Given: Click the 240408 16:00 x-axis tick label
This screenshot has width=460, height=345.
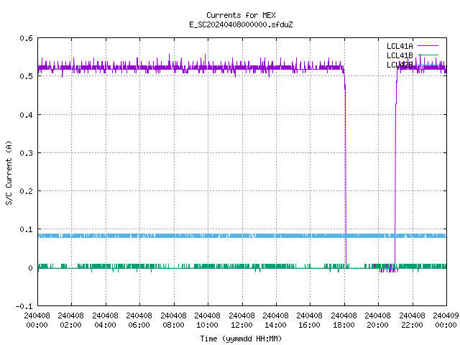Looking at the screenshot, I should click(310, 320).
